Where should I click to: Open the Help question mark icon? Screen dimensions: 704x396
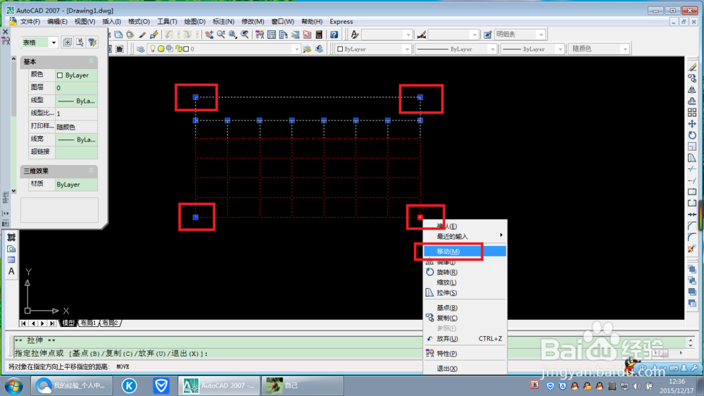point(334,35)
